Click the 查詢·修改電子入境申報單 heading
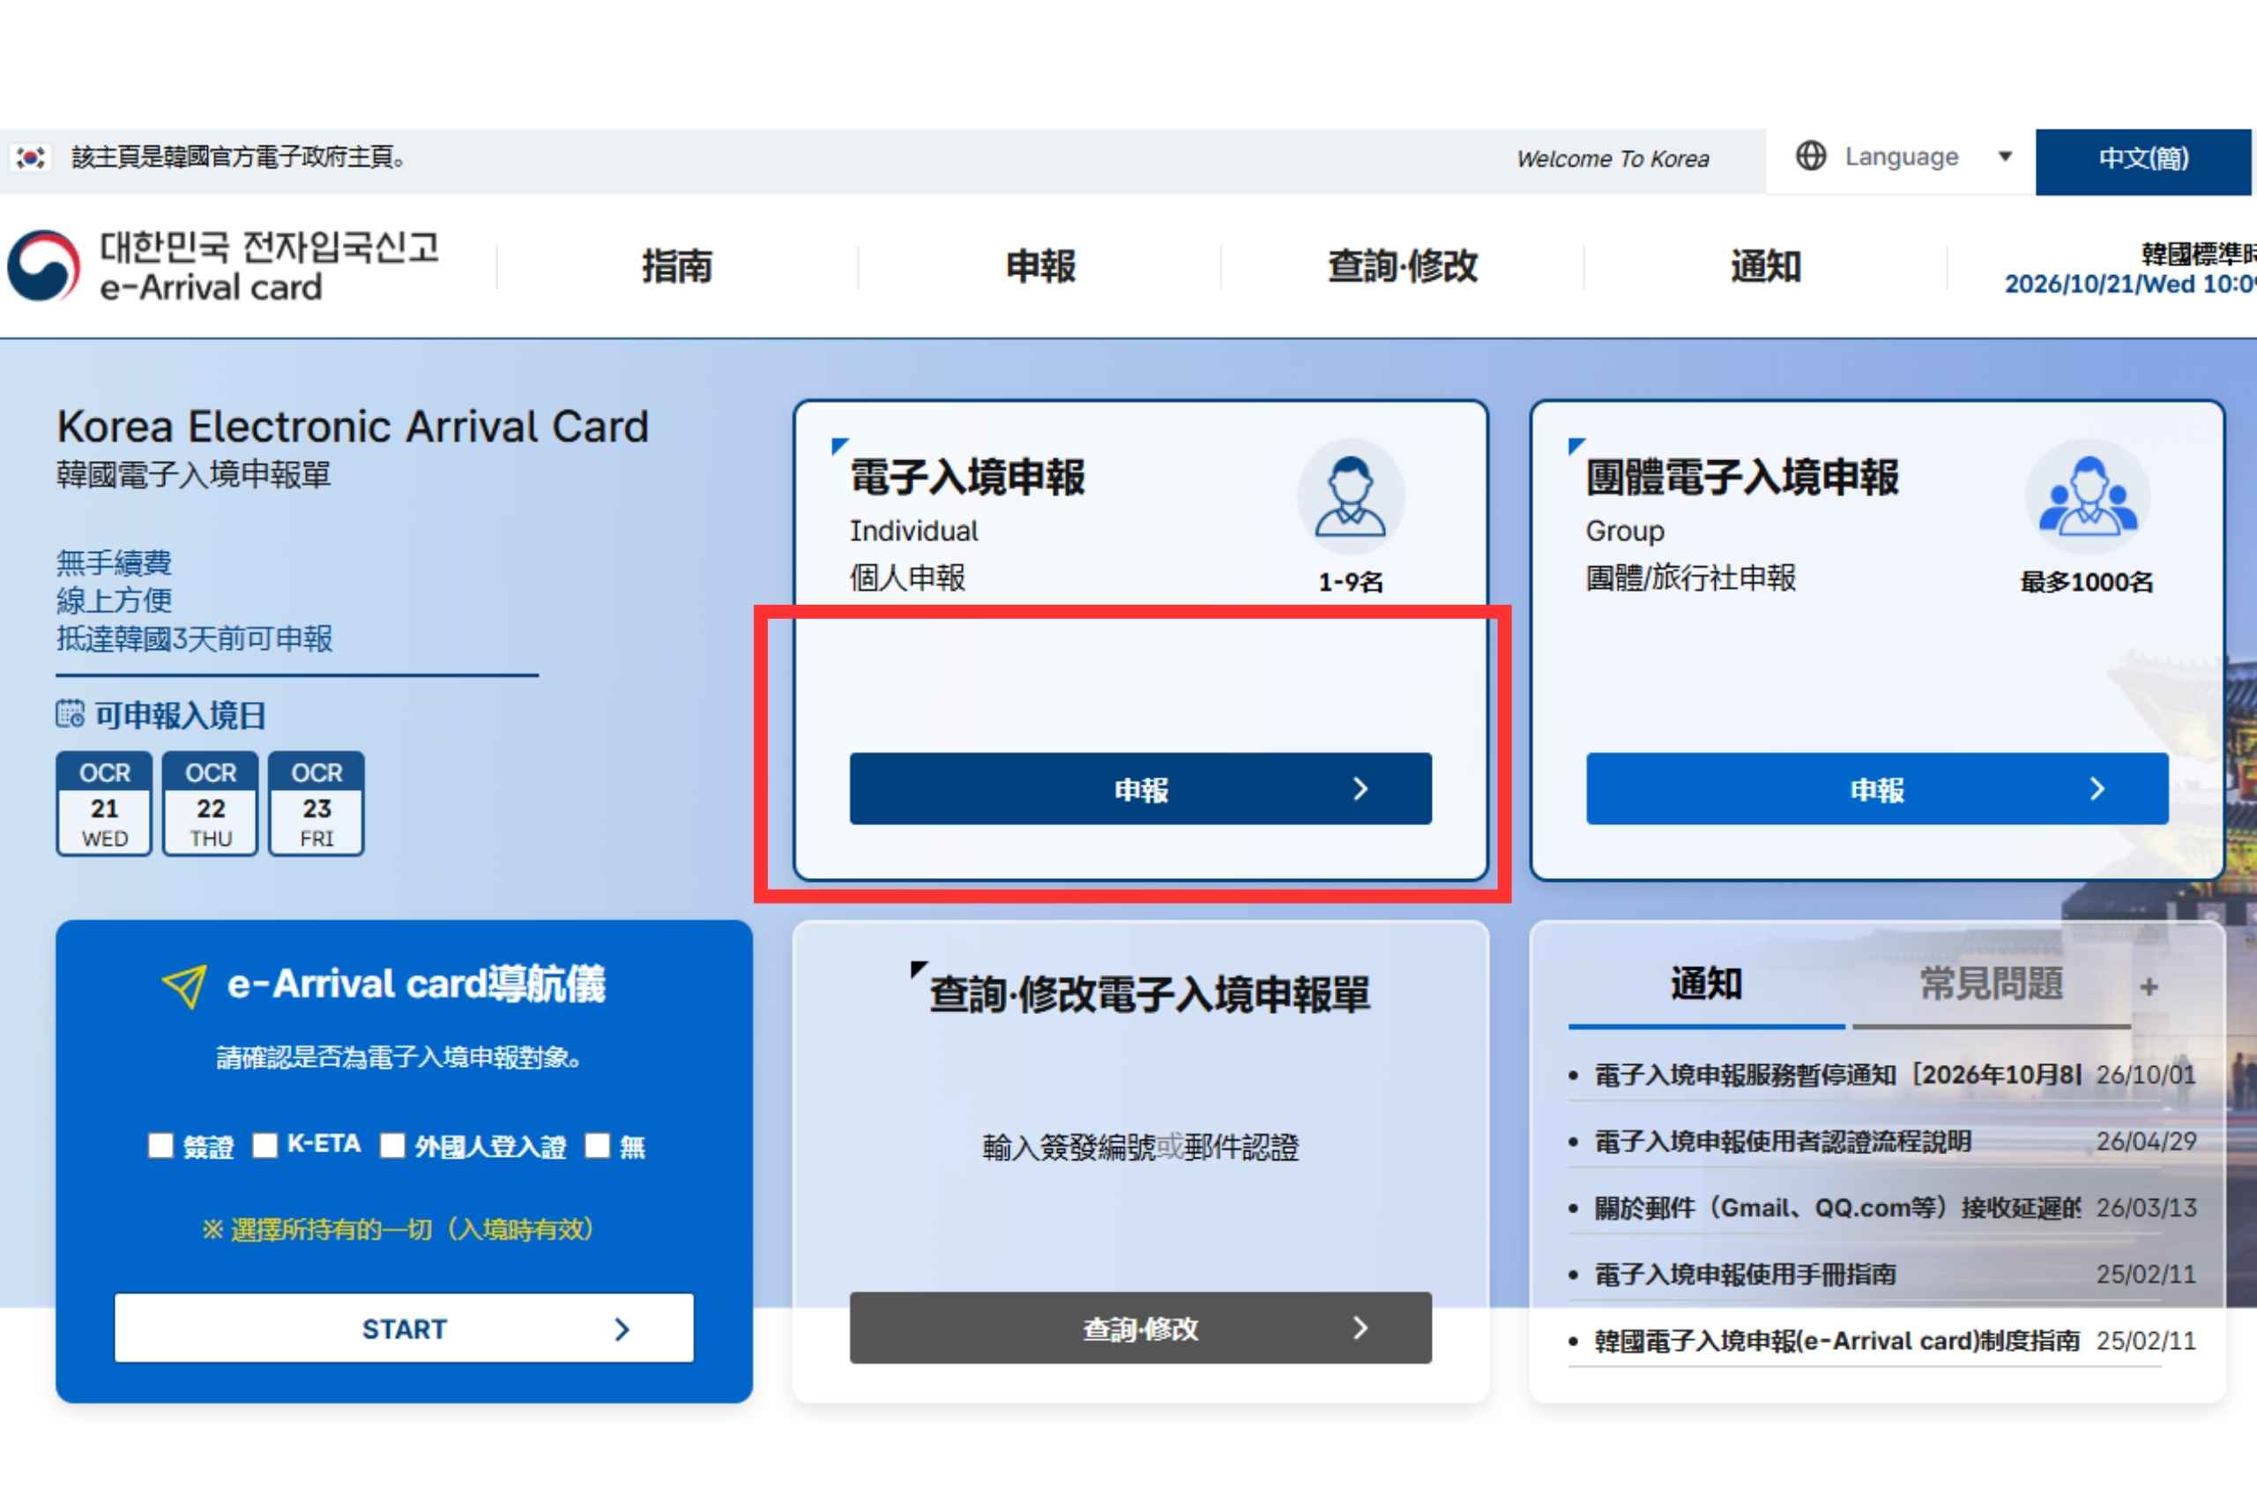This screenshot has height=1505, width=2257. [1149, 995]
